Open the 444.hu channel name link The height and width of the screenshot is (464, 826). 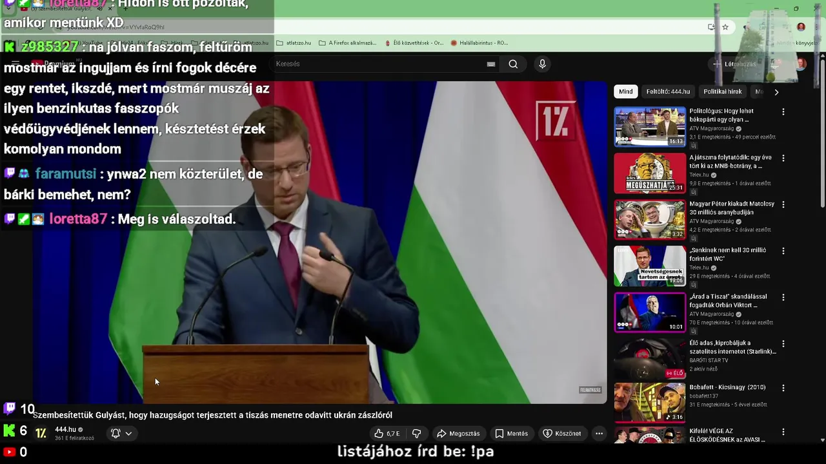click(x=65, y=429)
